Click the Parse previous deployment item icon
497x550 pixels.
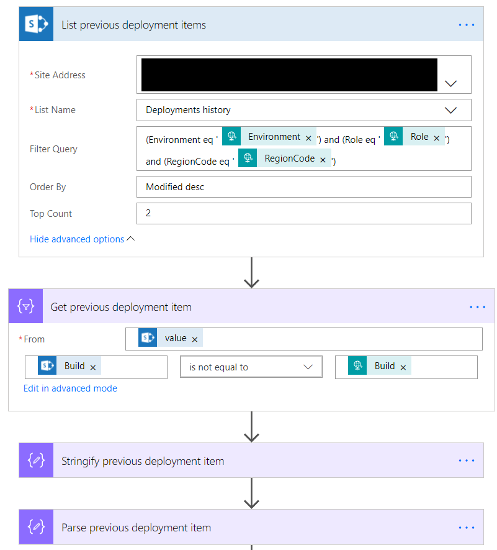click(36, 528)
